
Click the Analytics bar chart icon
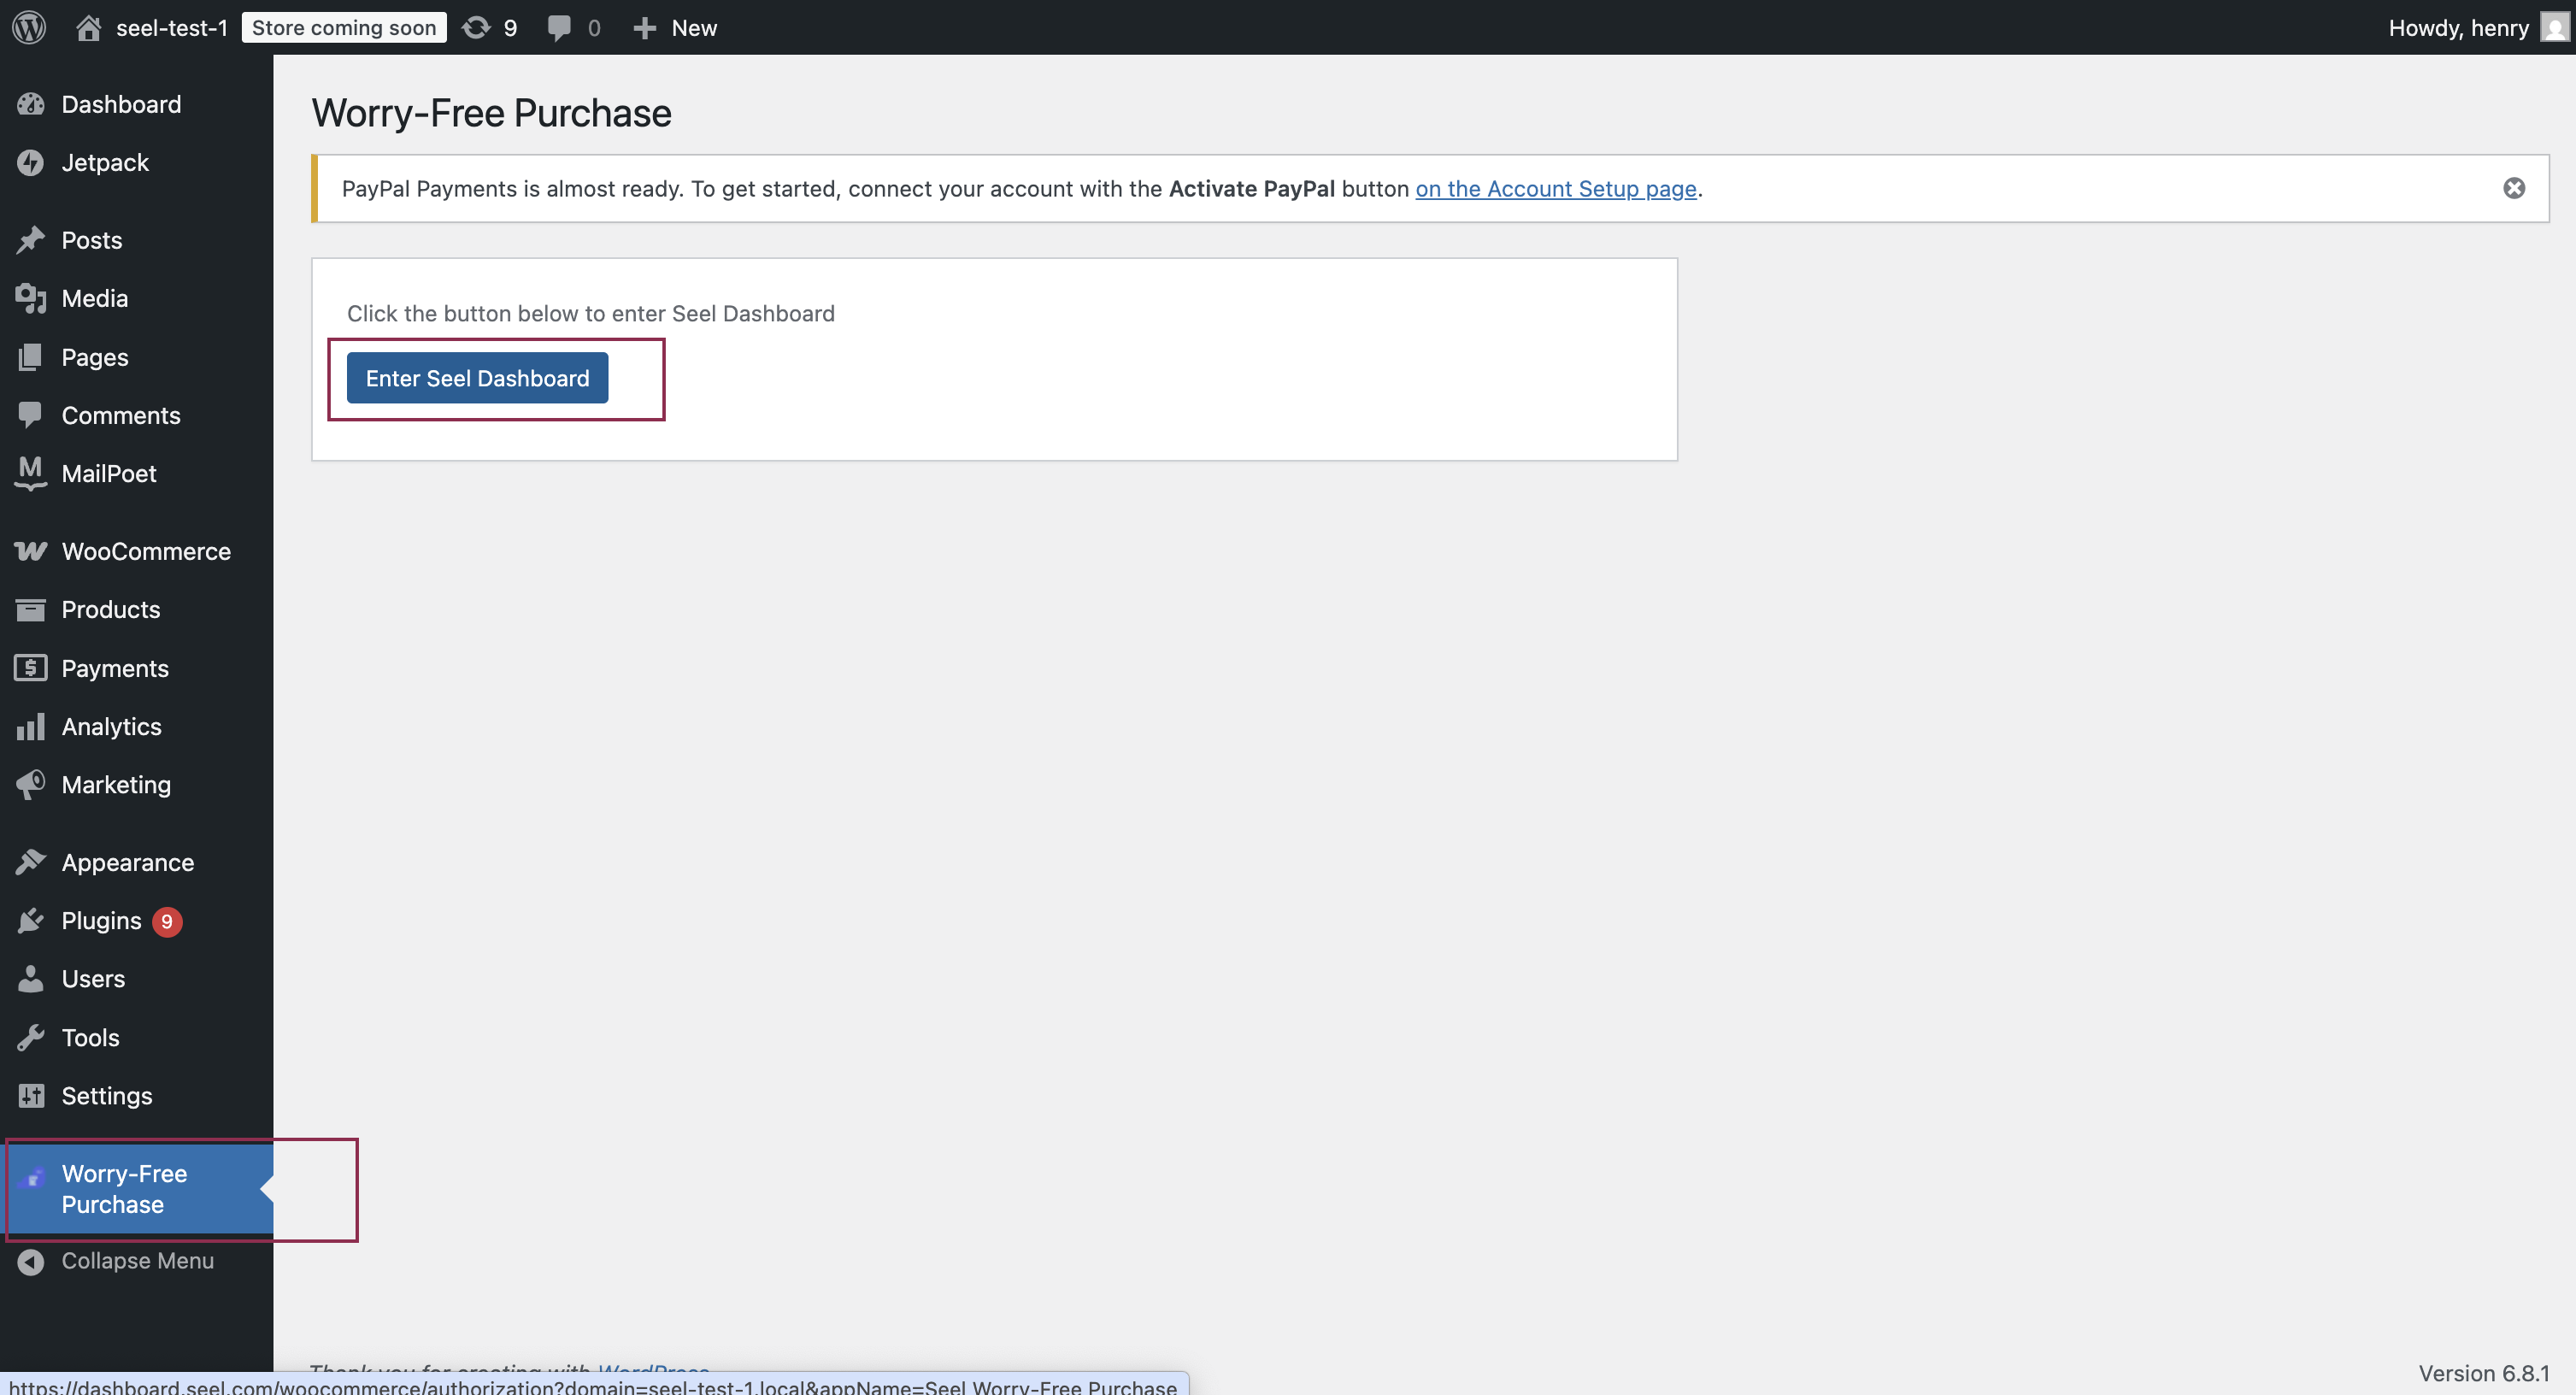click(x=31, y=726)
